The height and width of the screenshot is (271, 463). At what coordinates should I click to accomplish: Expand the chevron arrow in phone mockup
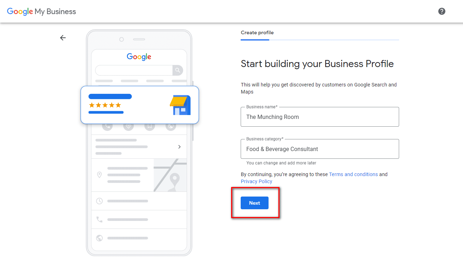click(179, 147)
